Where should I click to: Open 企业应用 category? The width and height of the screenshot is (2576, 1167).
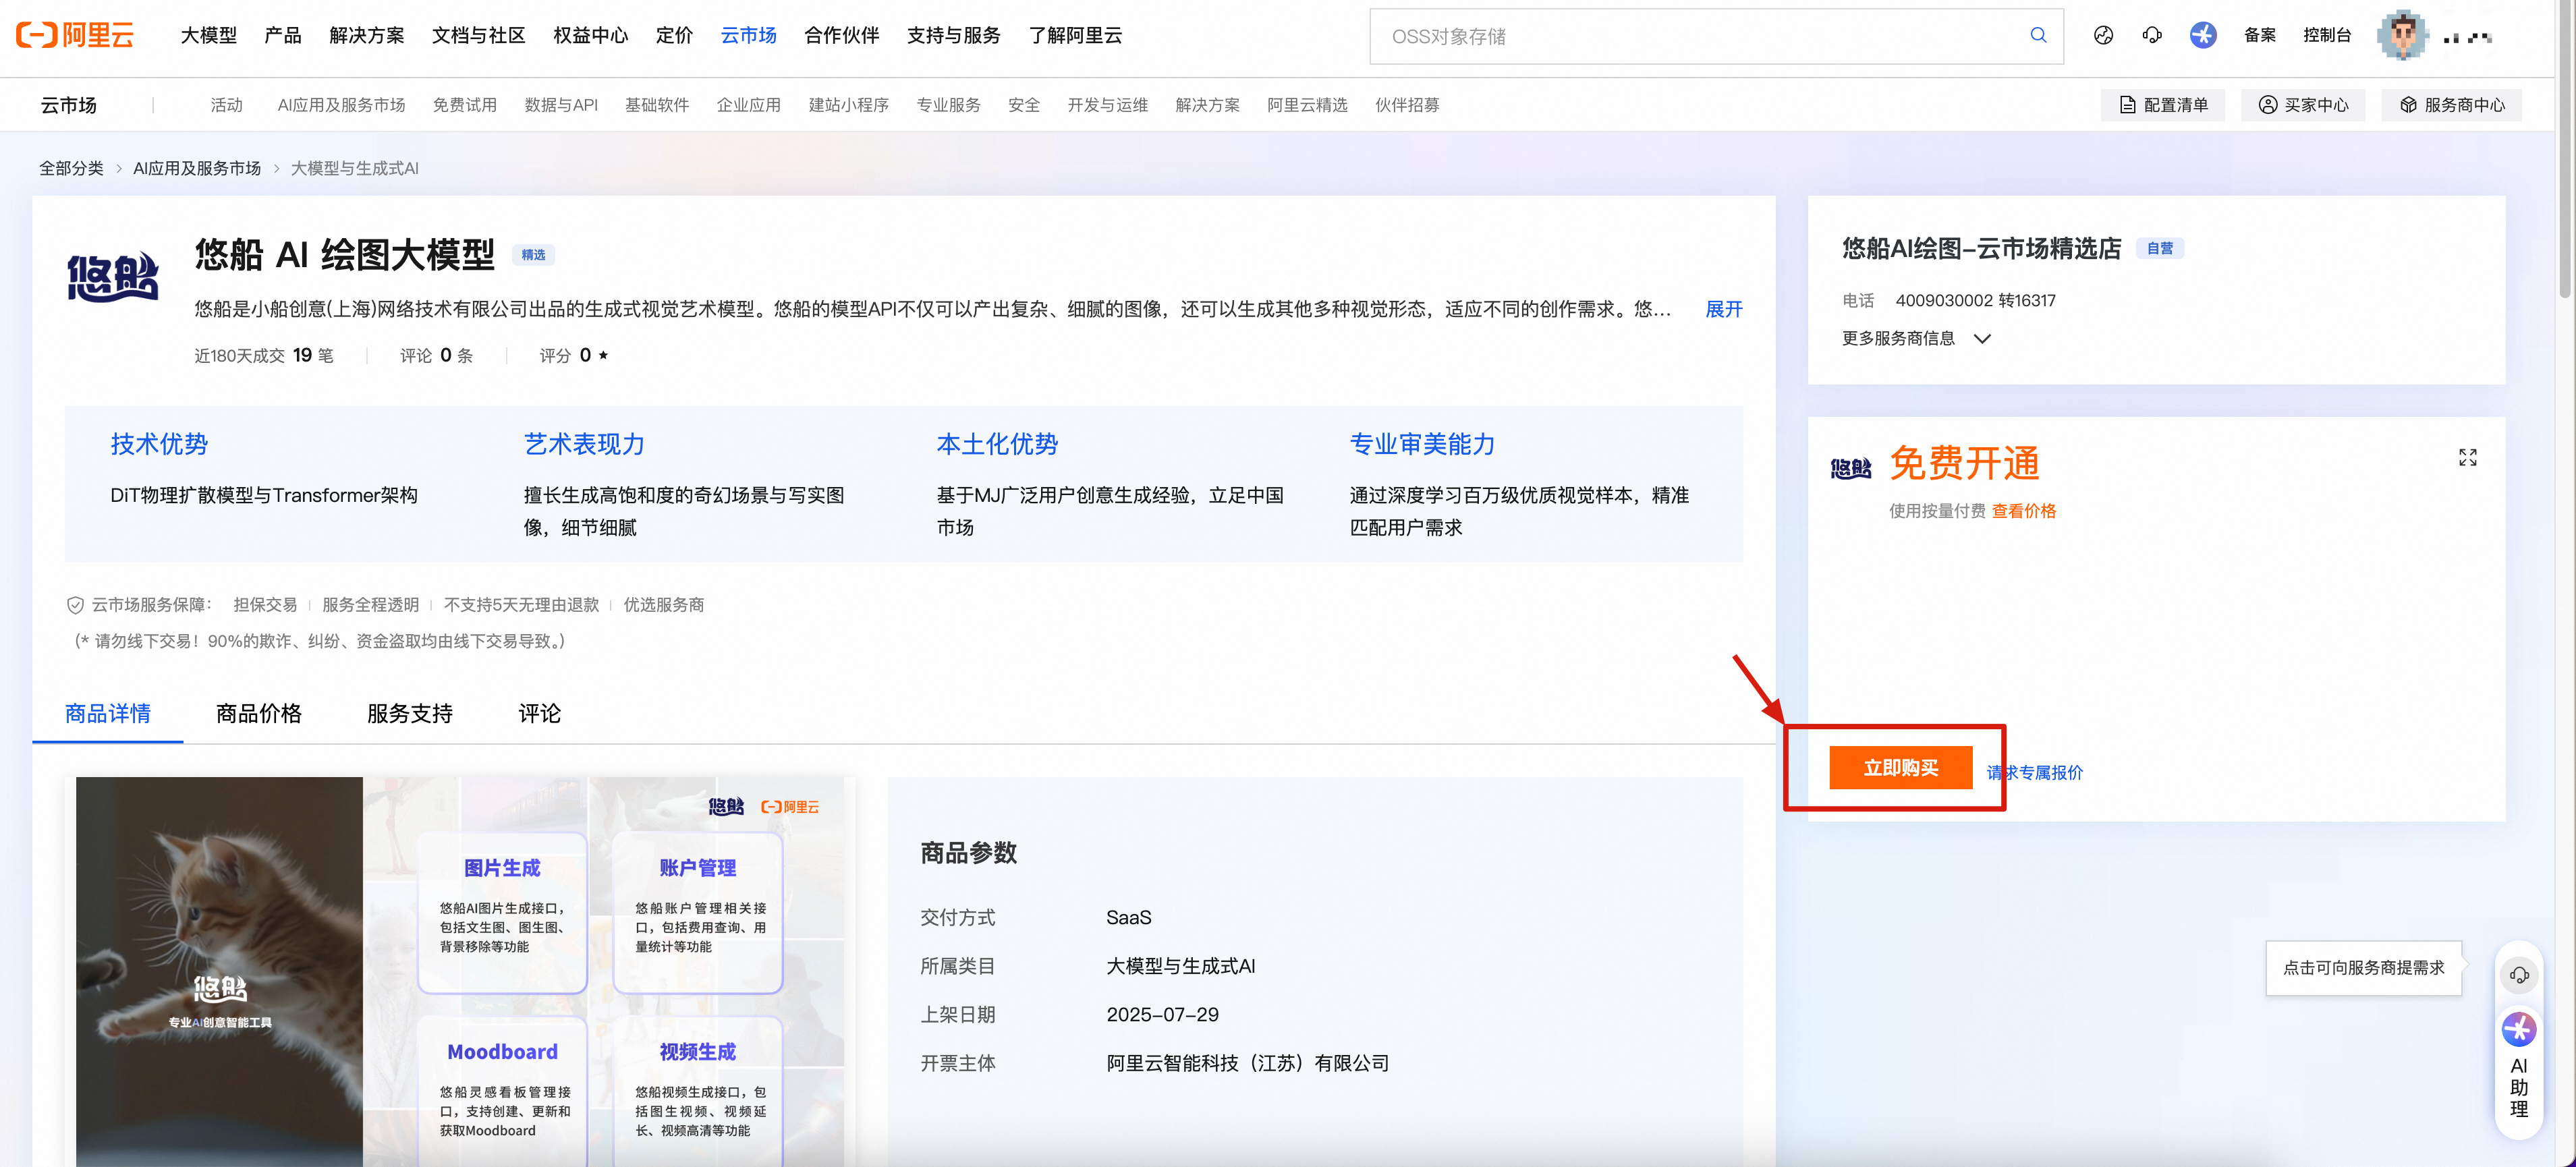(748, 105)
